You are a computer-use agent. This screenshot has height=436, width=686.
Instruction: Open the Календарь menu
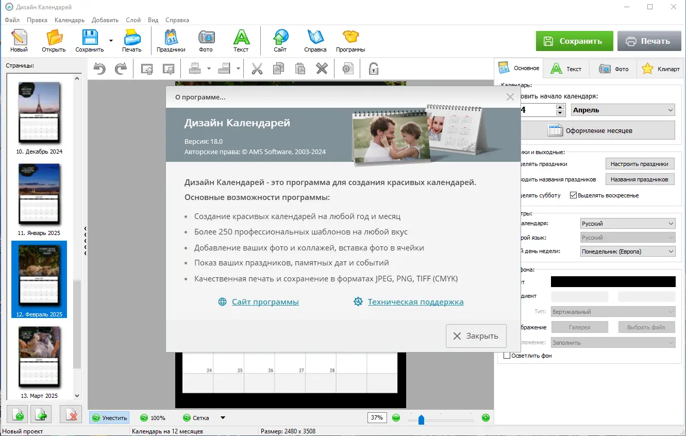coord(70,20)
